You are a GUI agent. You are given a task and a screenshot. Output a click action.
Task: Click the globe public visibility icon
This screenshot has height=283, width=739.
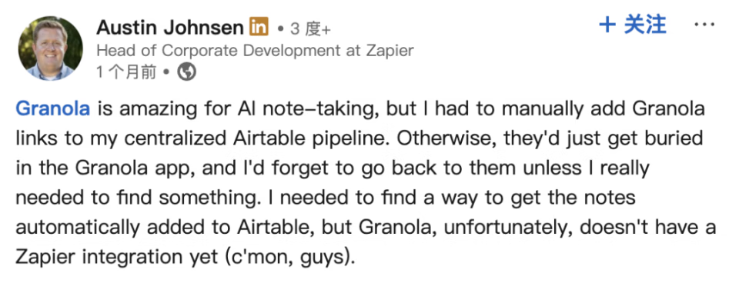point(186,72)
